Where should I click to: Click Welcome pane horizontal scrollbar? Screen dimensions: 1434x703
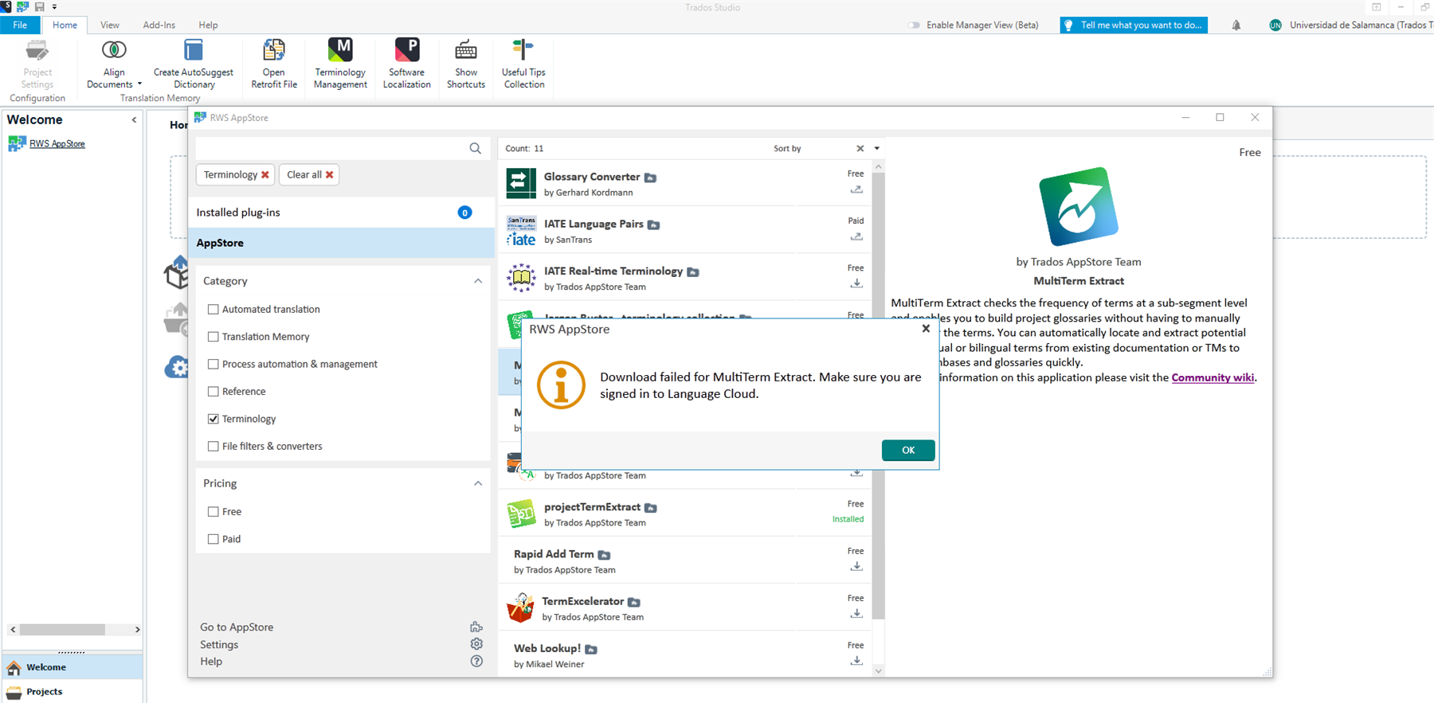tap(62, 630)
